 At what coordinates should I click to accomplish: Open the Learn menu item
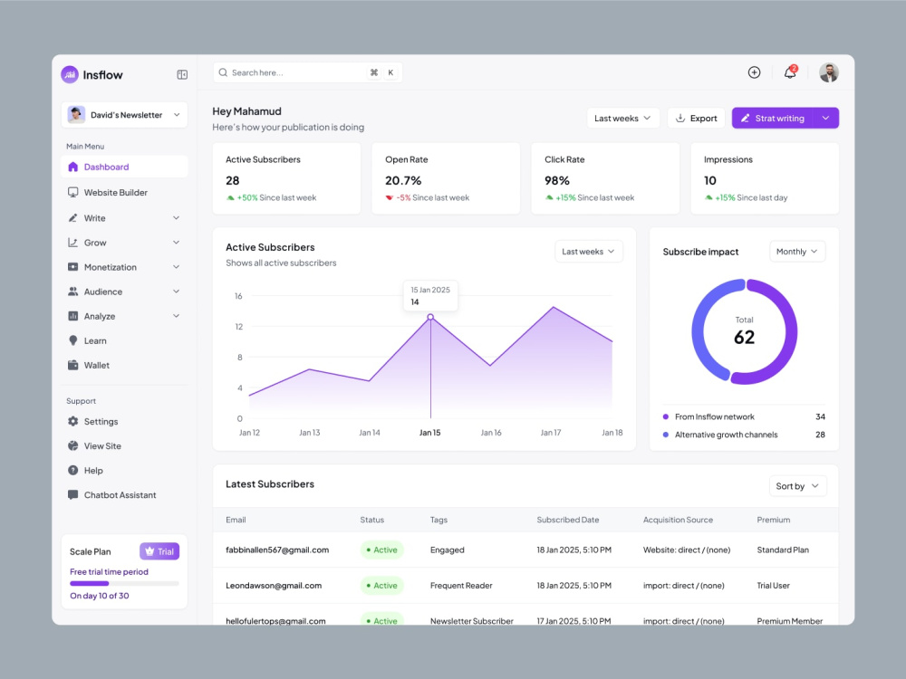[124, 340]
